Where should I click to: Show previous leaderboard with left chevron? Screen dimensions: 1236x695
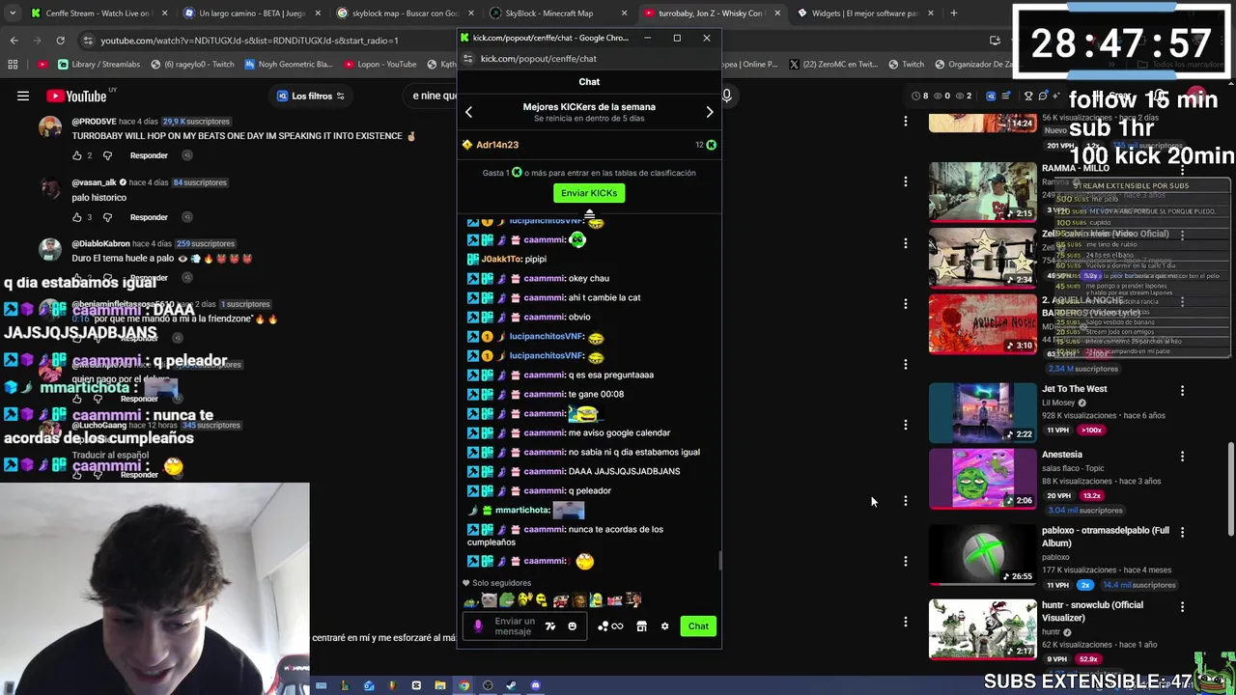tap(468, 112)
